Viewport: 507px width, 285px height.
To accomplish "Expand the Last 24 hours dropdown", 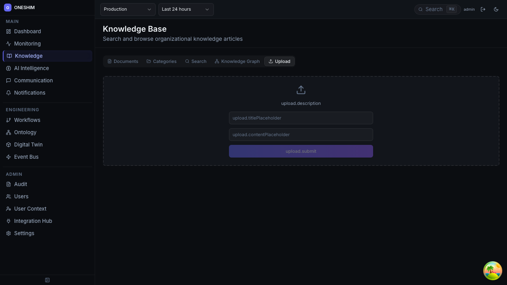I will (186, 9).
